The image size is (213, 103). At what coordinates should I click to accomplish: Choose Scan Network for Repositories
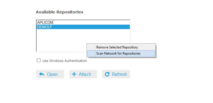point(118,53)
